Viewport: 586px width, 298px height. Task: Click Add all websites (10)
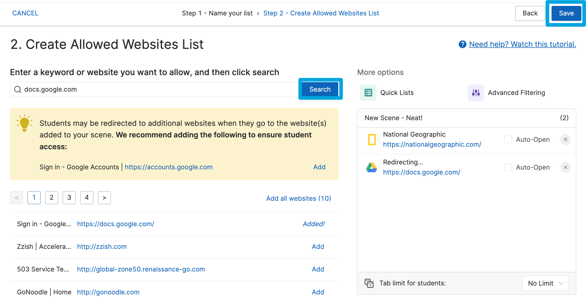(x=298, y=198)
